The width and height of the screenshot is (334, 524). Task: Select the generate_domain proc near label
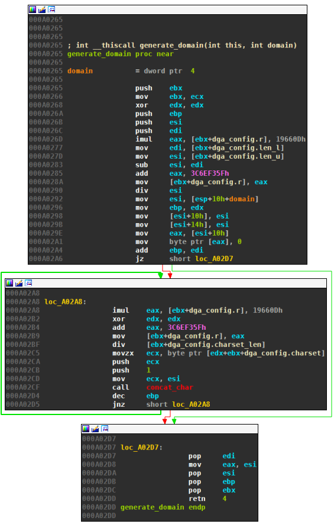pos(121,54)
